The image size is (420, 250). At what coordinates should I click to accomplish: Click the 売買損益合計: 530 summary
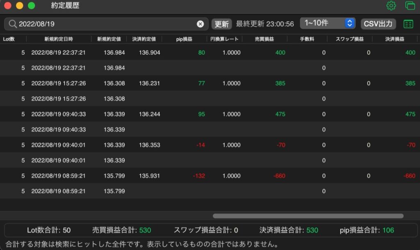[121, 230]
